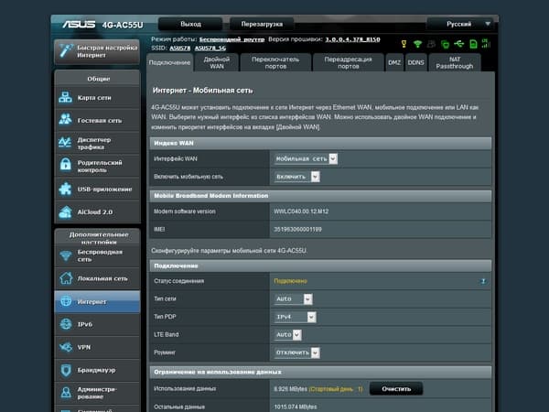Expand the Роуминг dropdown
The height and width of the screenshot is (412, 549).
pos(298,352)
